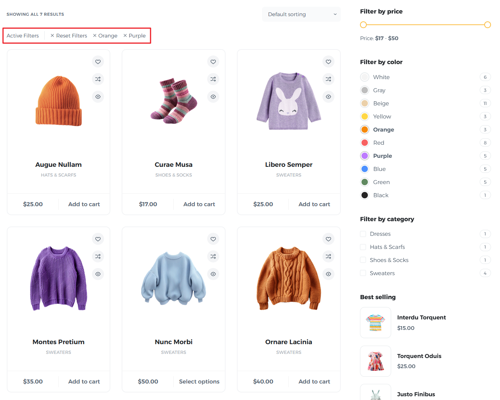Select the Blue color swatch filter

pos(364,169)
